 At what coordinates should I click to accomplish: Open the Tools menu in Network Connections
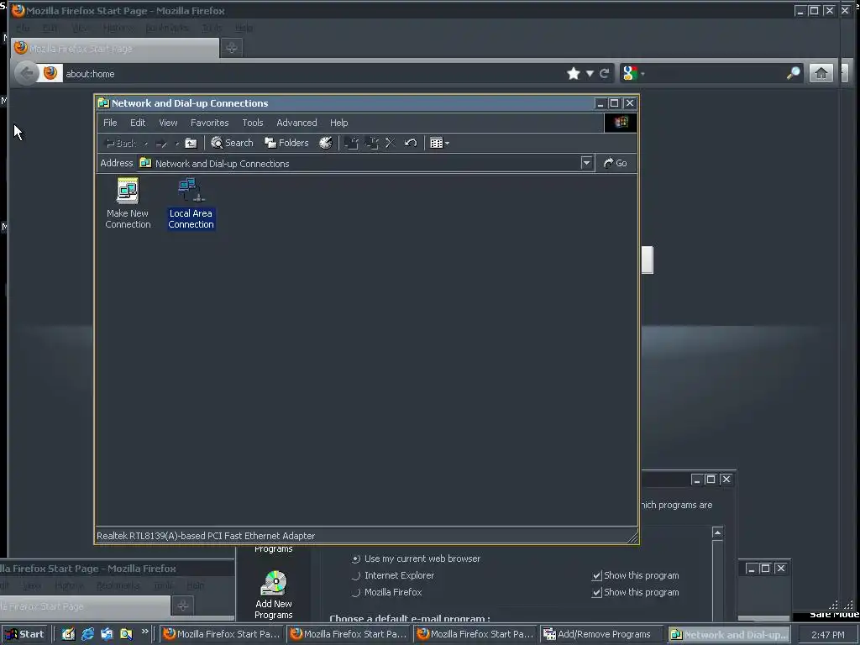pyautogui.click(x=253, y=123)
